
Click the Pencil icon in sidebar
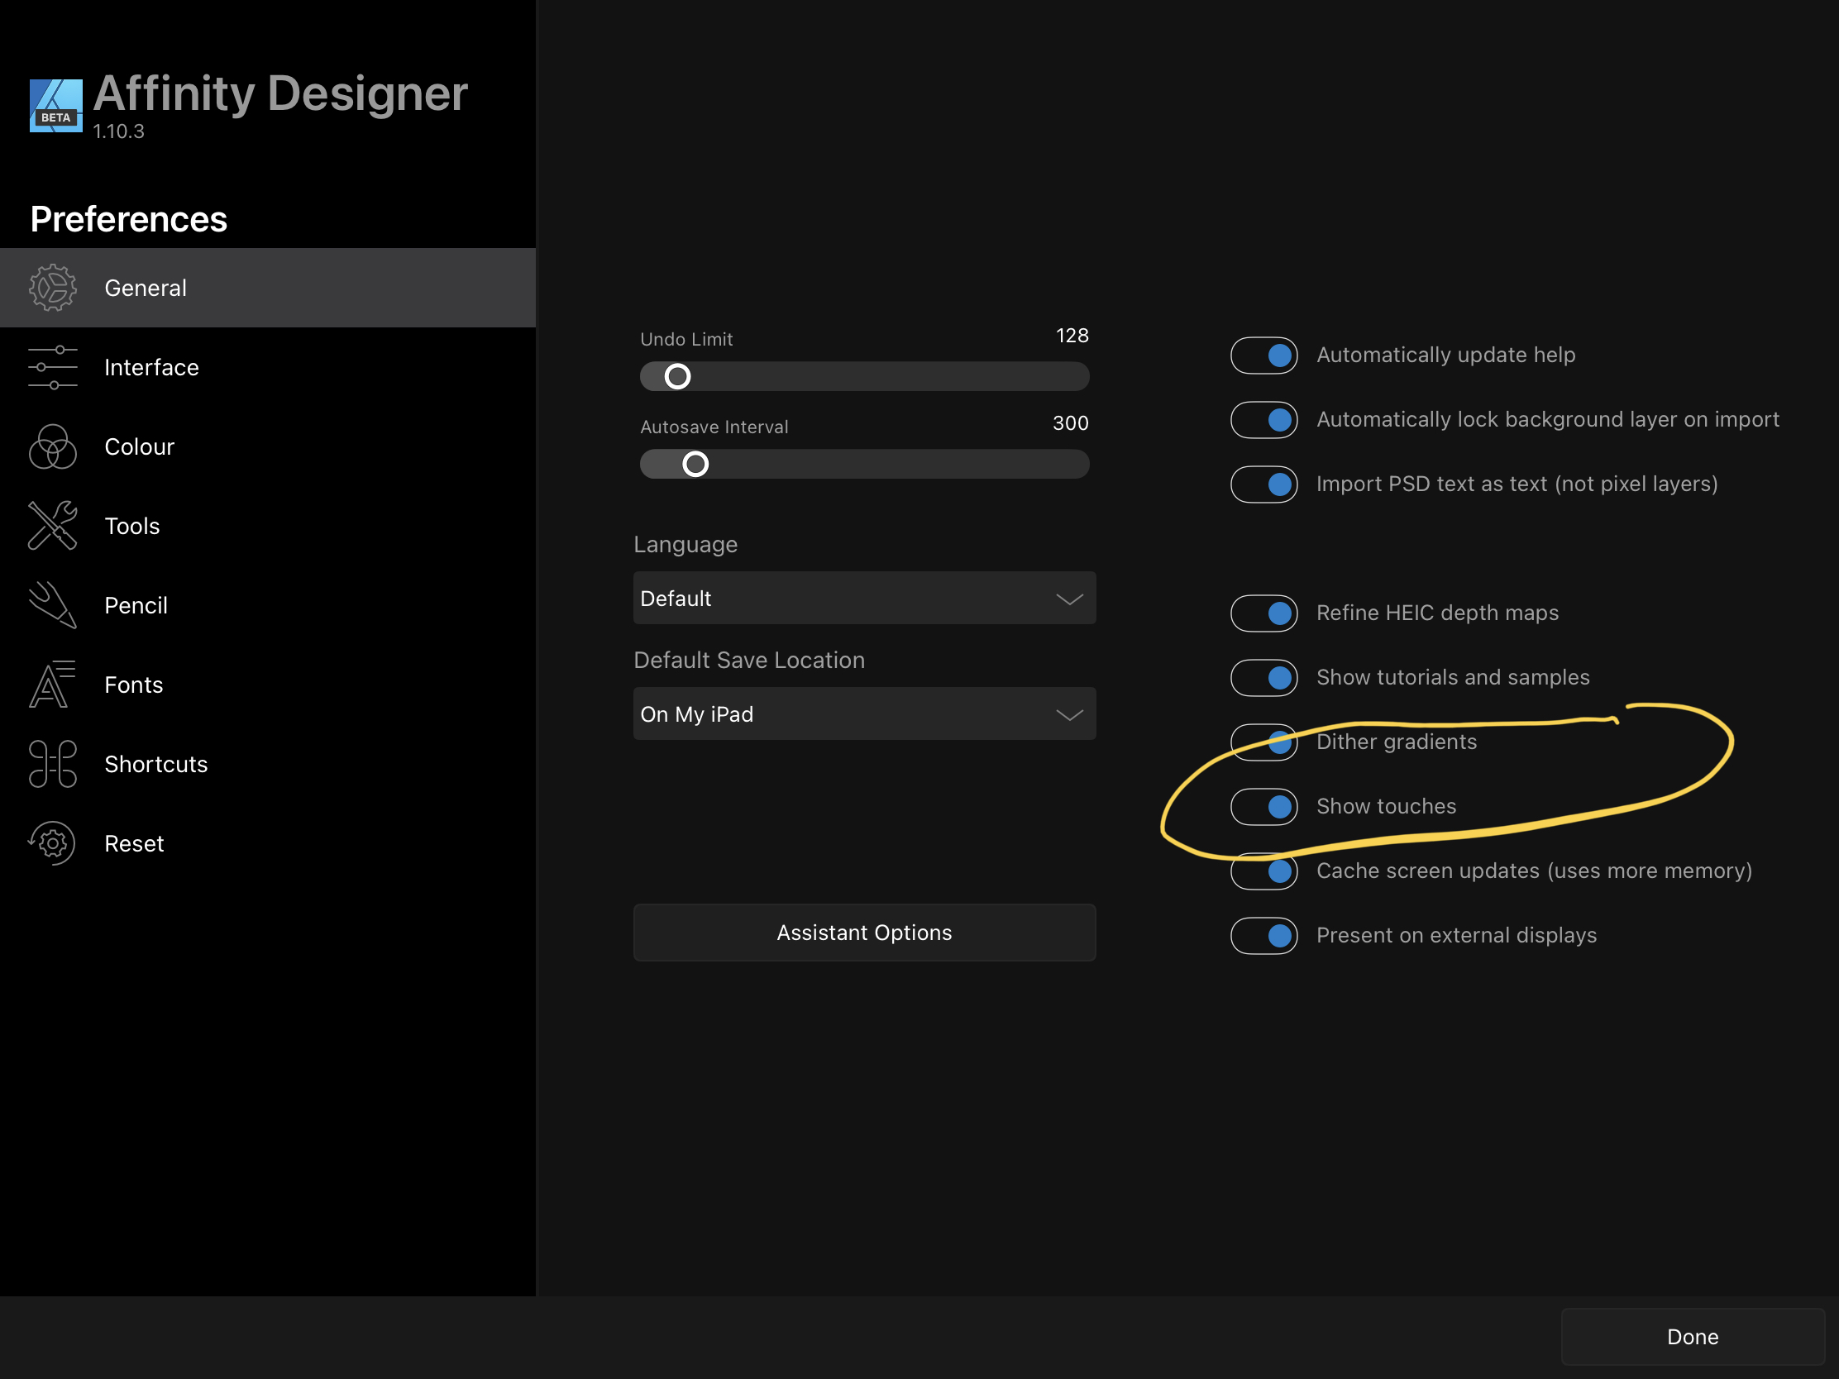tap(52, 604)
